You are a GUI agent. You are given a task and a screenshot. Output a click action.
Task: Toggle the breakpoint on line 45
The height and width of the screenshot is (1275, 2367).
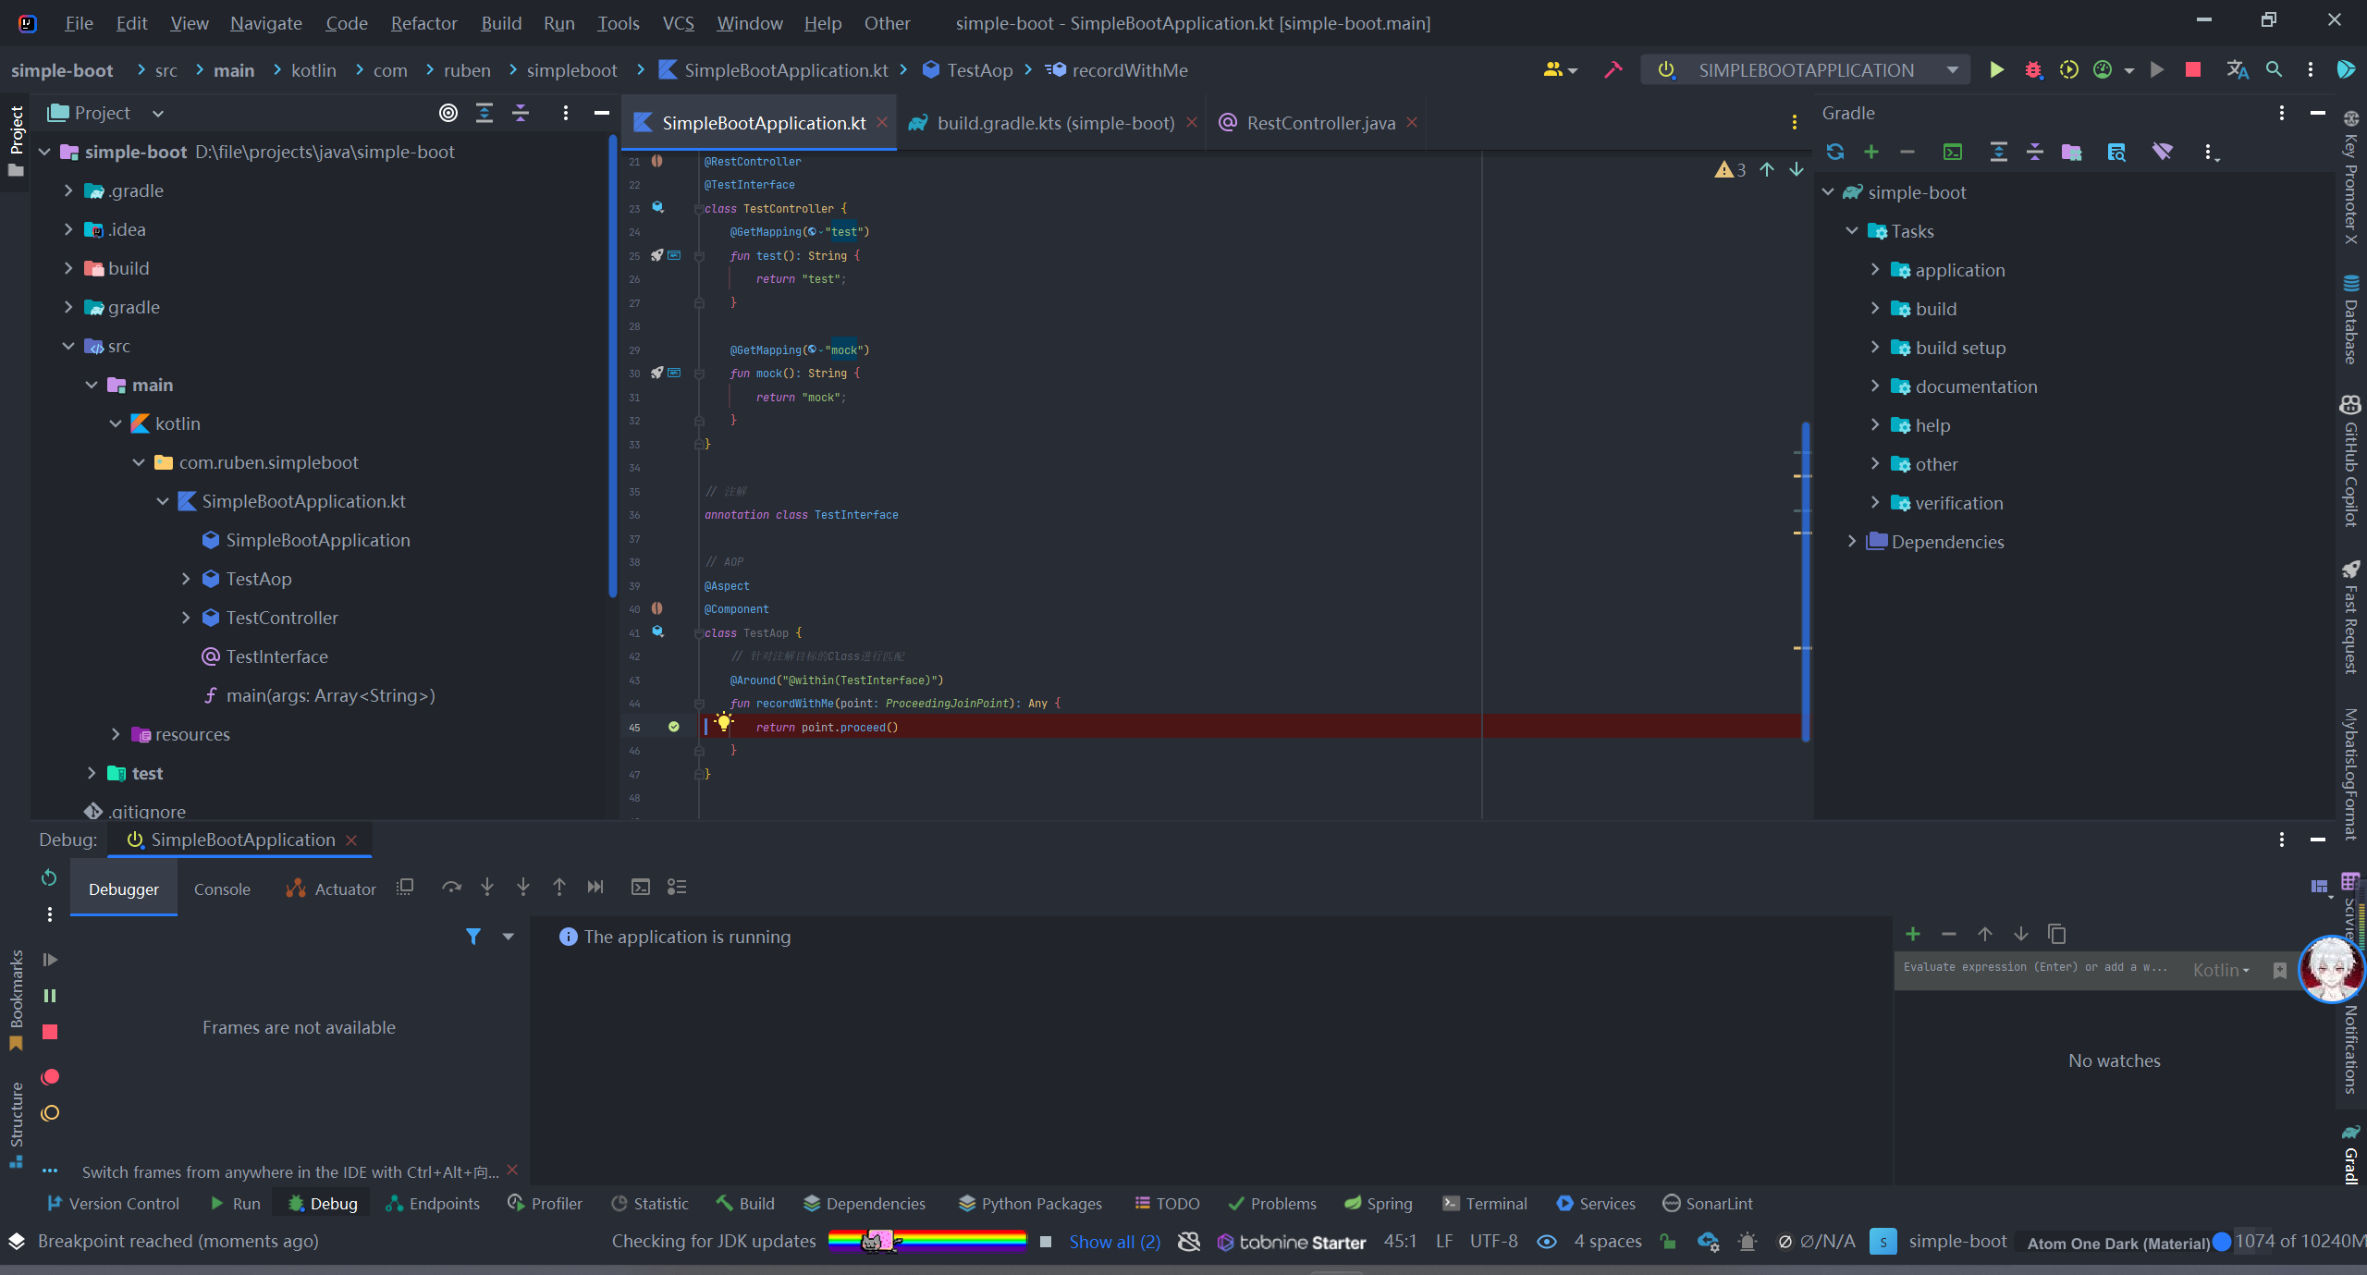point(673,727)
